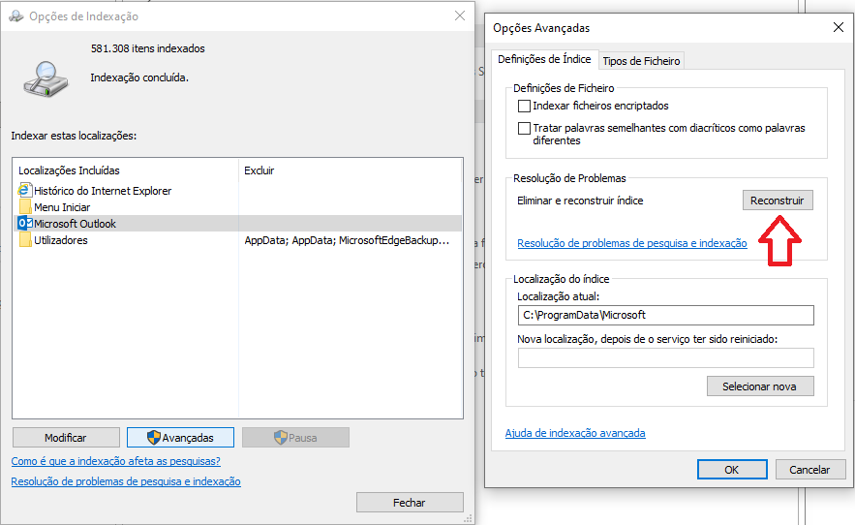This screenshot has width=855, height=525.
Task: Click the Selecionar nova button
Action: [x=759, y=386]
